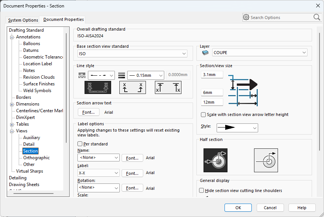This screenshot has width=324, height=217.
Task: Click the layer icon beside COUPE
Action: coord(205,53)
